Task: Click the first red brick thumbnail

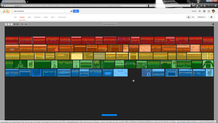Action: point(12,40)
